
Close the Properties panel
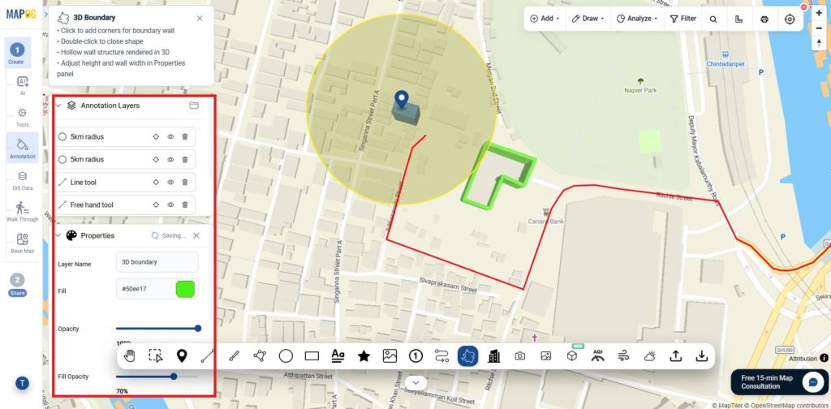click(196, 236)
